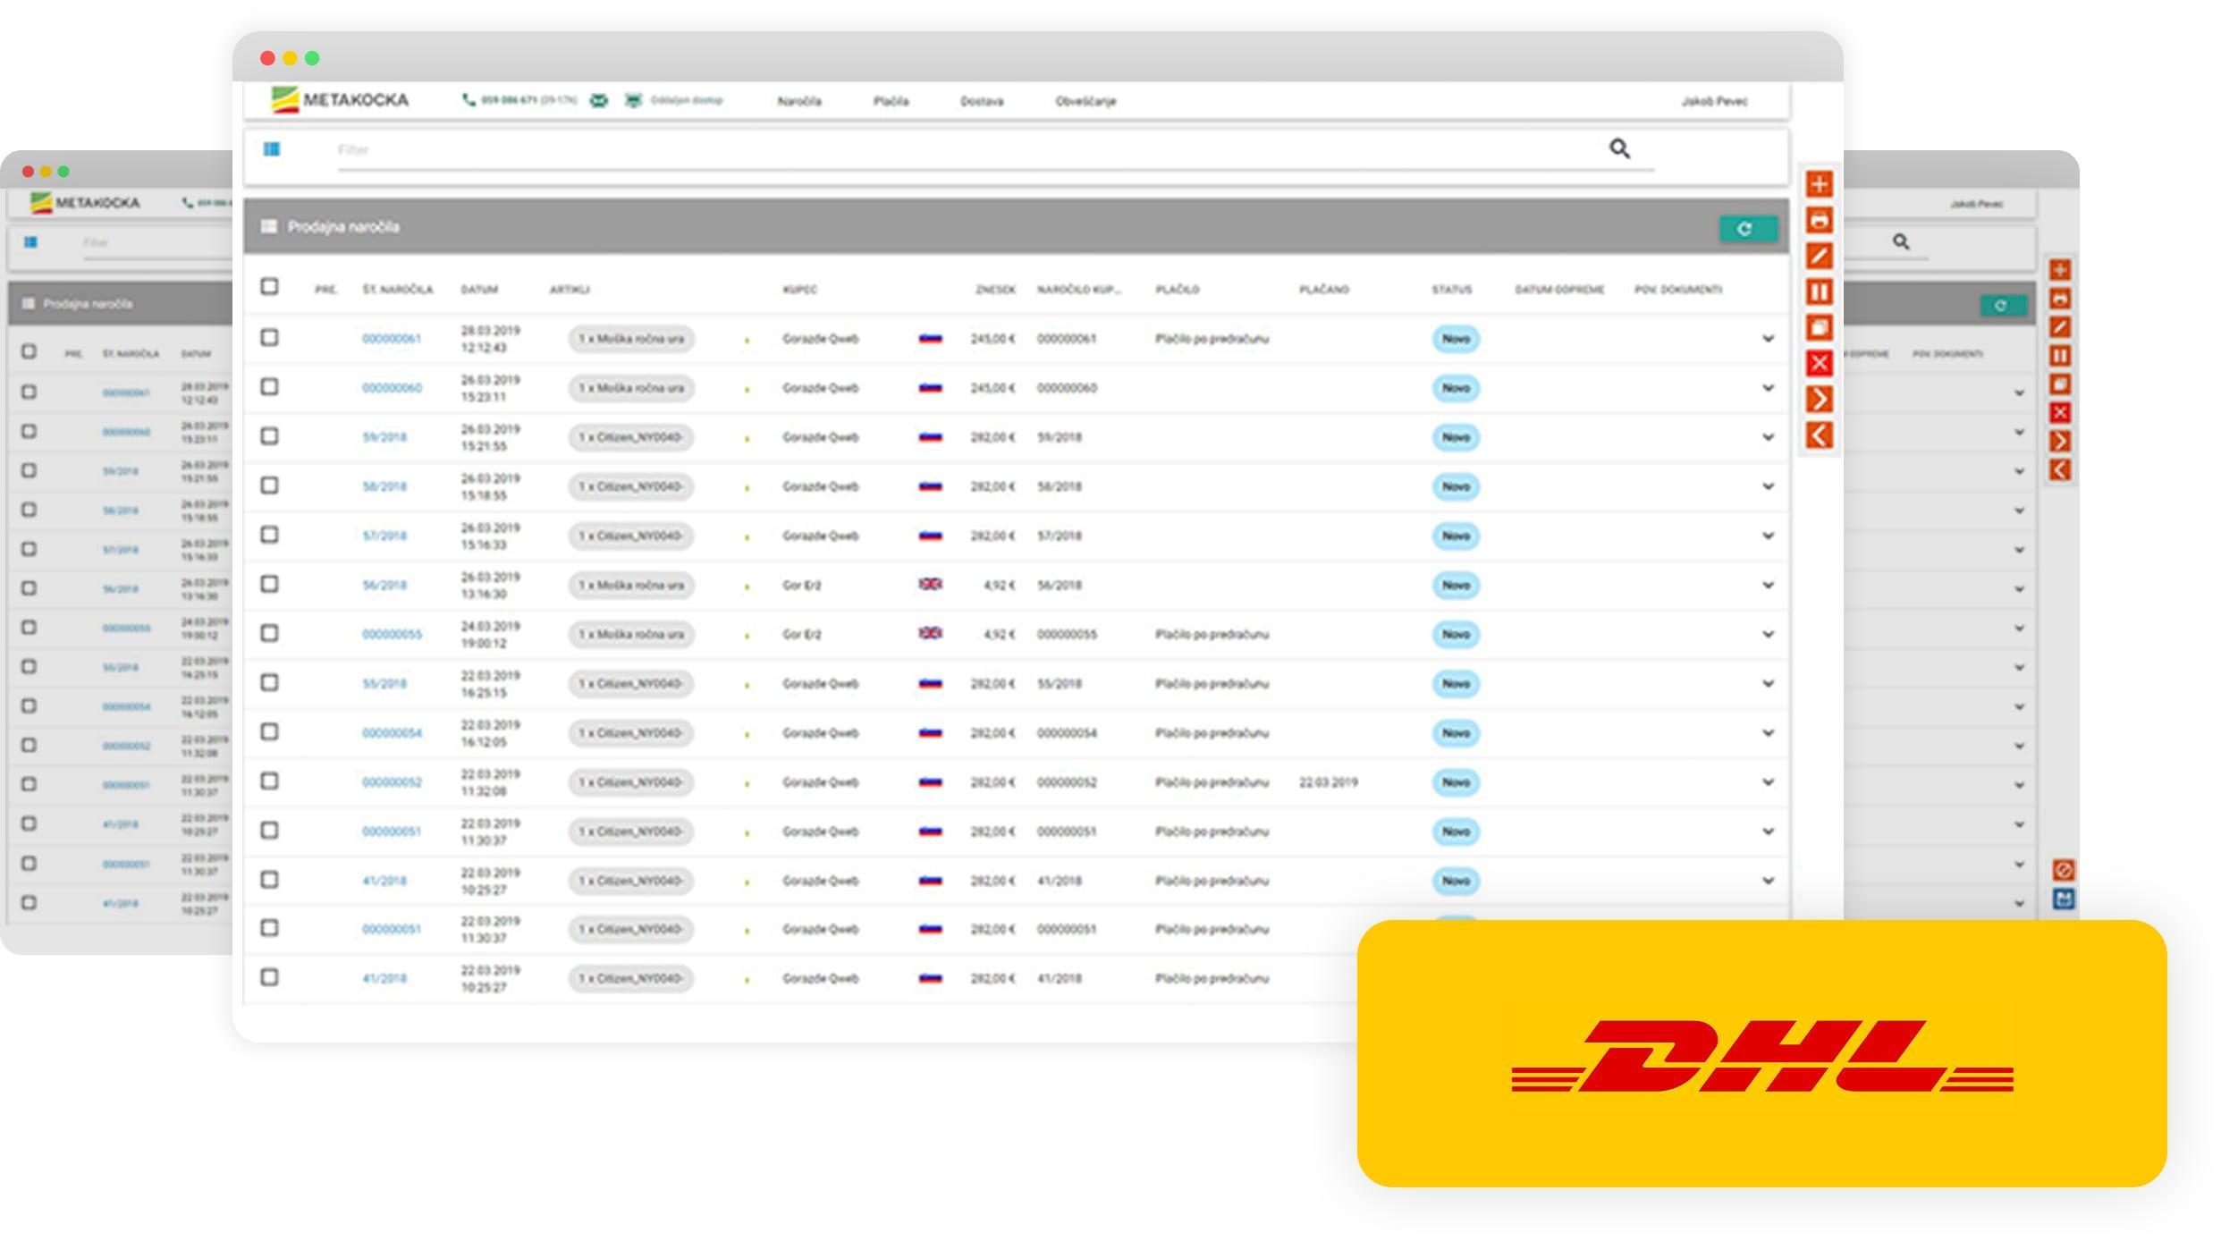
Task: Click the red delete X in right background window
Action: point(2060,412)
